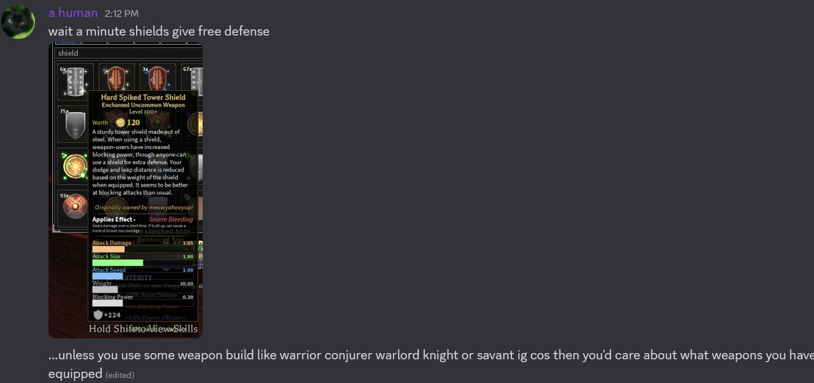Click the gray Blocking Power bar

[107, 303]
